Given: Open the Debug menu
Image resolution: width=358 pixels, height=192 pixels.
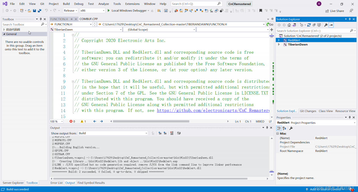Looking at the screenshot, I should (79, 4).
